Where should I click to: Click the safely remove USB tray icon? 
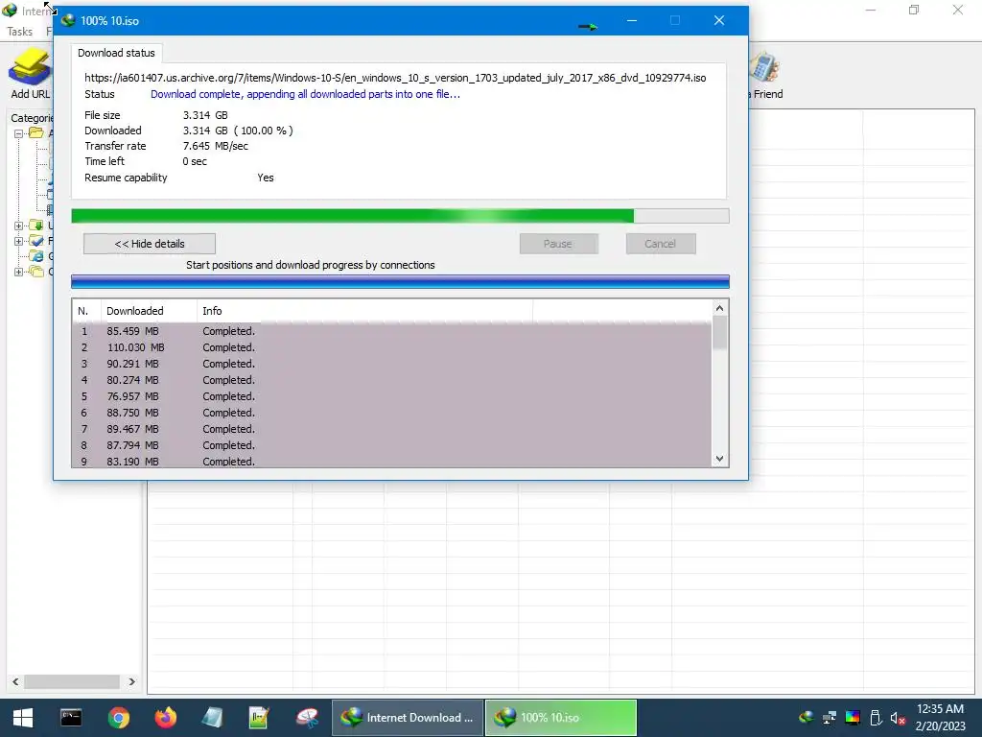[876, 718]
